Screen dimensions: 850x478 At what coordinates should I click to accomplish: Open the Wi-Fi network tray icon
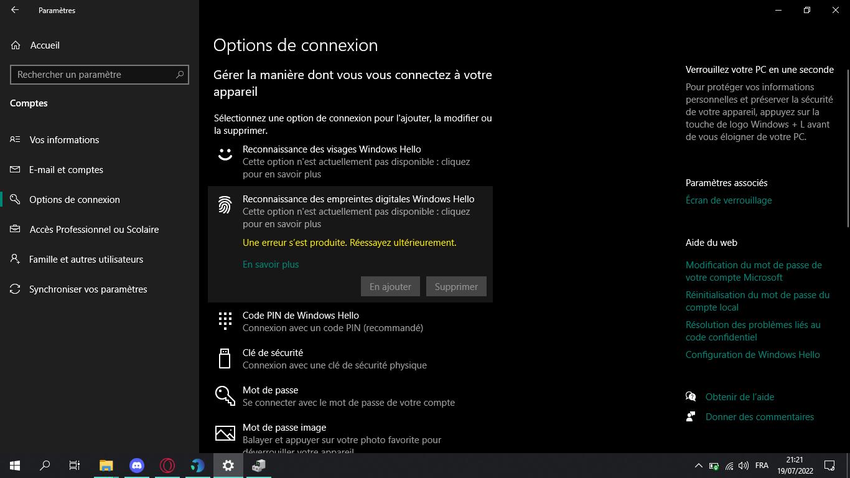(x=729, y=466)
